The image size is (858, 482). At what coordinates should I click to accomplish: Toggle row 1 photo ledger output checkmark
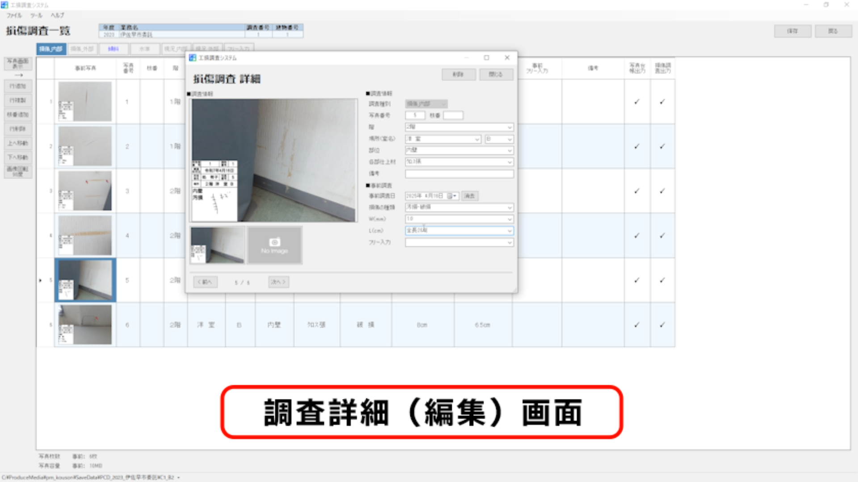pos(637,102)
